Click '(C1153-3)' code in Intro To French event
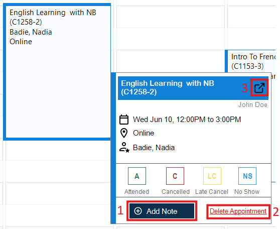This screenshot has width=280, height=229. (247, 66)
